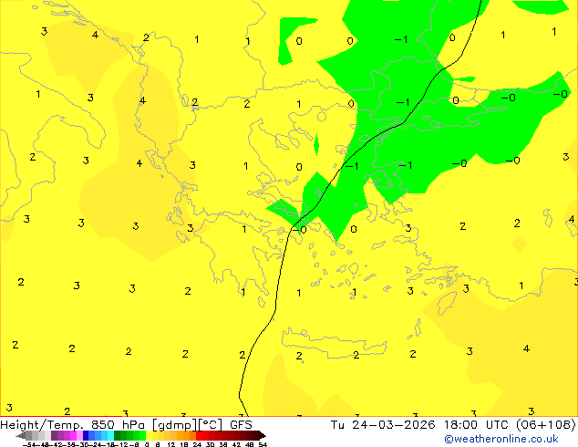Click the "54" legend value
578x447 pixels.
(263, 445)
